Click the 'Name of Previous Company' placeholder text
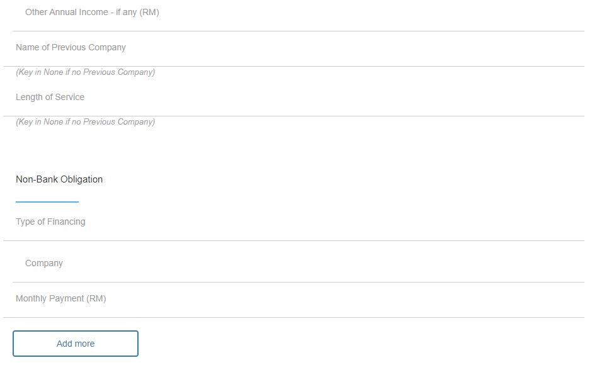Screen dimensions: 592x370 (x=71, y=48)
